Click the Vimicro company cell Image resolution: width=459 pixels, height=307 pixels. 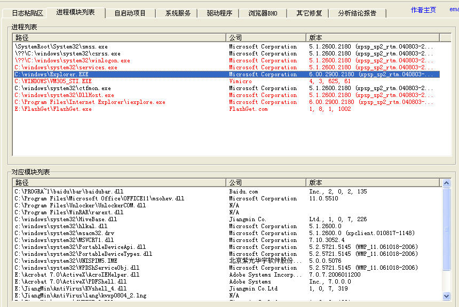pos(240,82)
